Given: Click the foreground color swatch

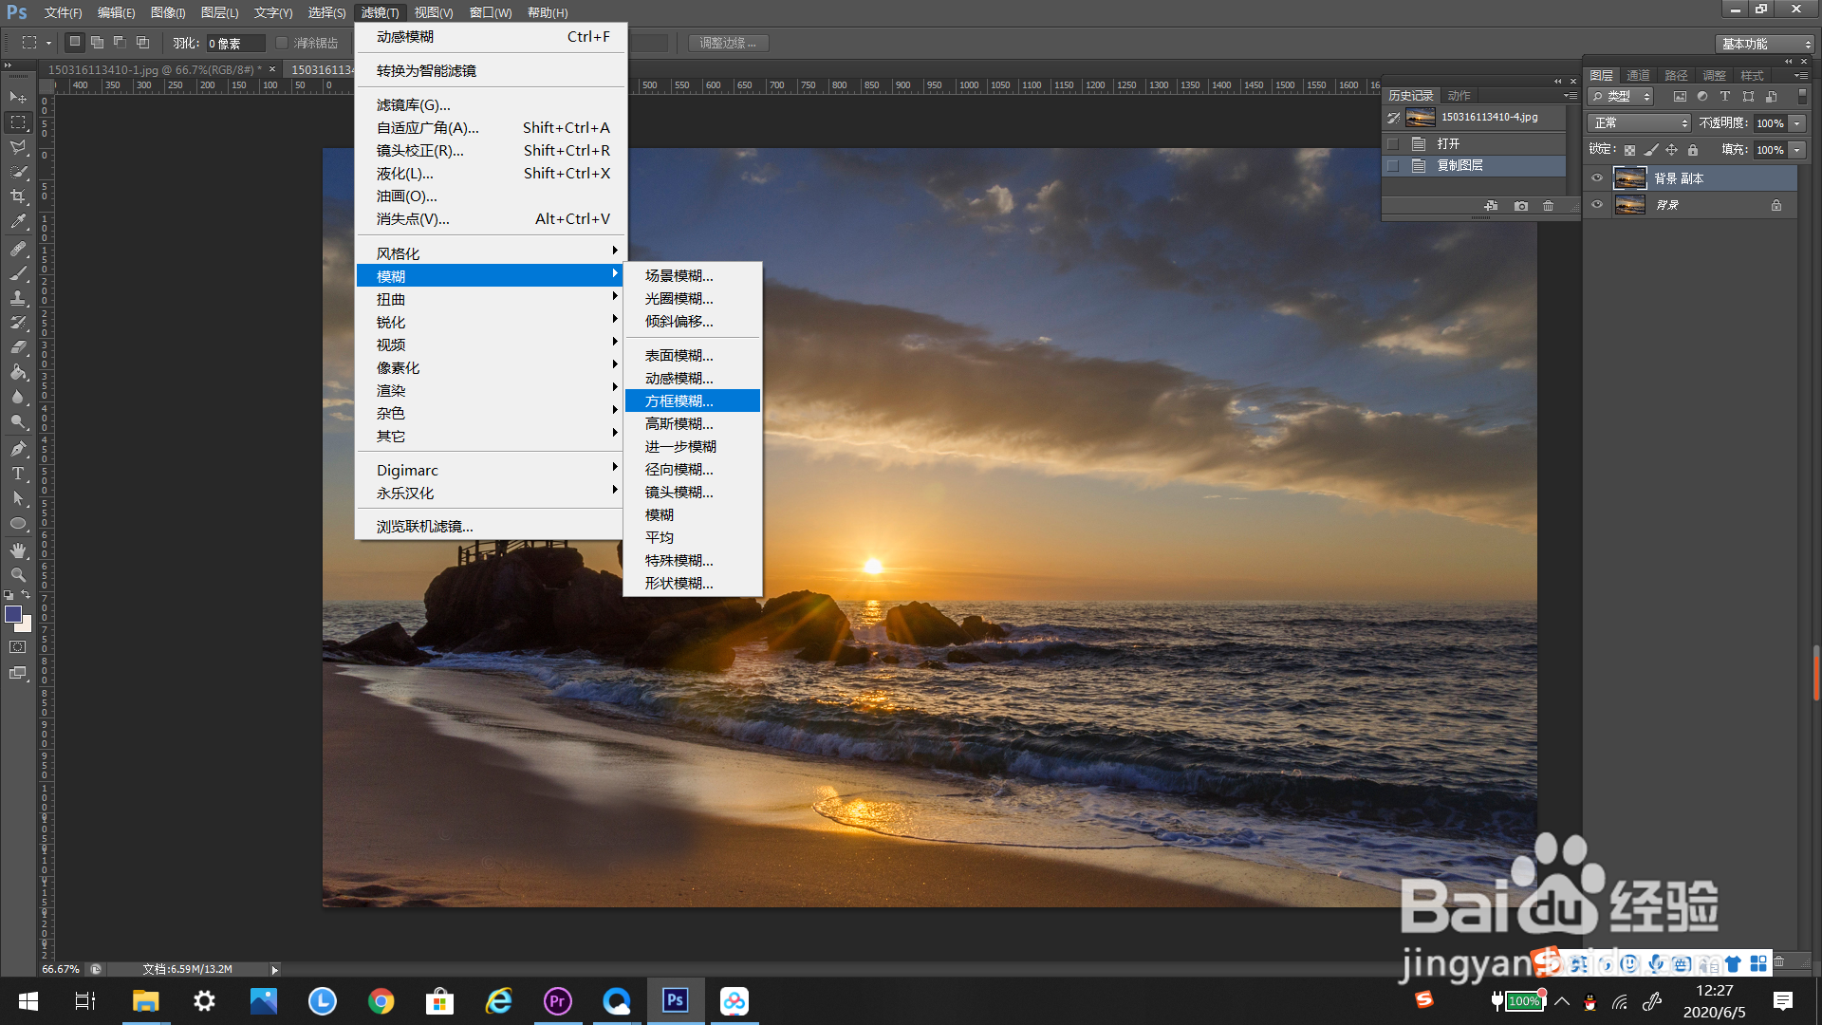Looking at the screenshot, I should click(x=13, y=615).
